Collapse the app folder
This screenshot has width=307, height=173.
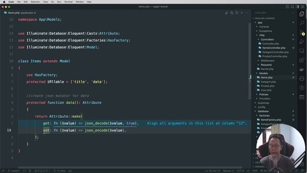point(260,23)
